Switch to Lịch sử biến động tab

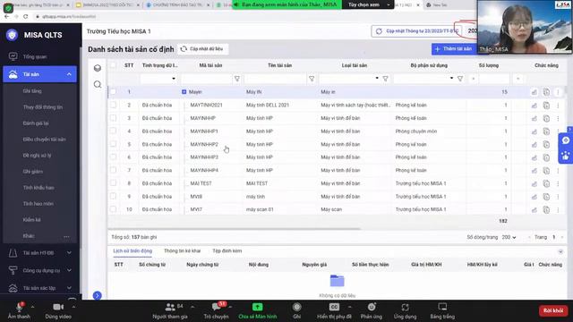[133, 251]
